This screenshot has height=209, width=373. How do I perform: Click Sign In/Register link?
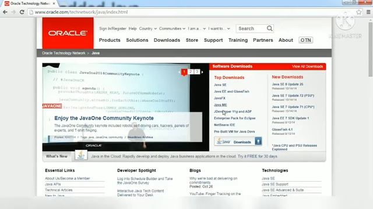pyautogui.click(x=112, y=28)
